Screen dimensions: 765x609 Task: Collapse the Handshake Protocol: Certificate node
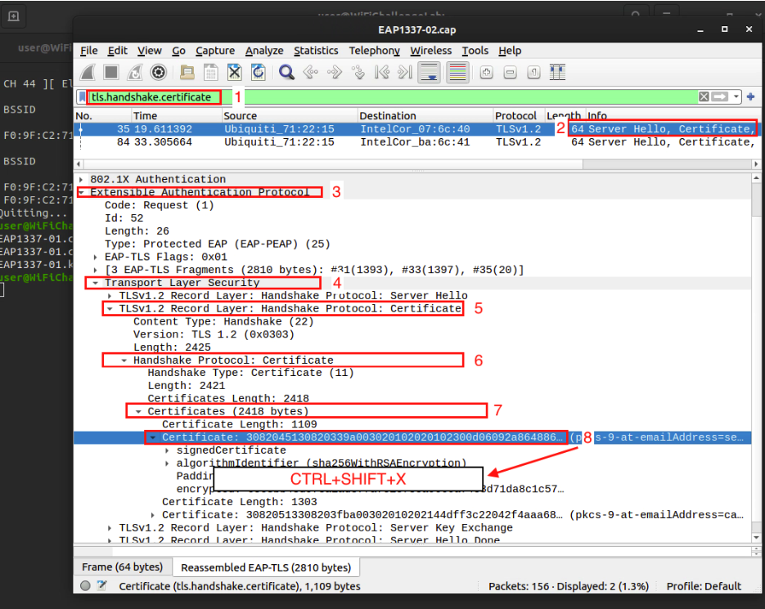pos(124,360)
